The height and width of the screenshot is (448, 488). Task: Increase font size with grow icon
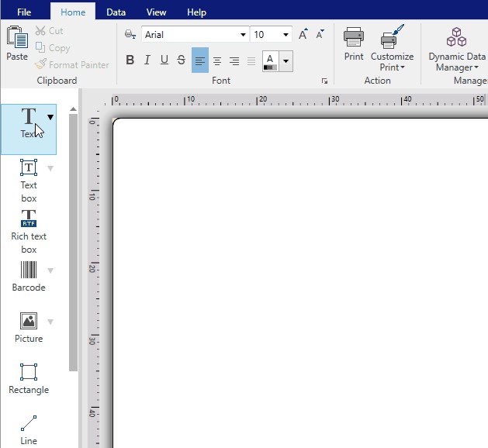click(x=303, y=35)
